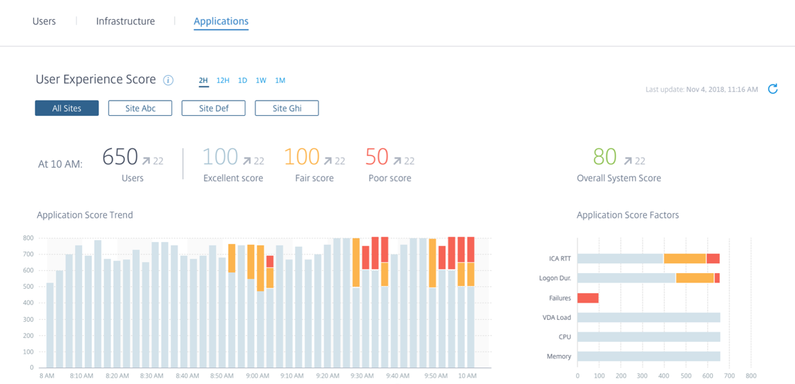
Task: Click the trend arrow next to Poor score
Action: click(398, 161)
